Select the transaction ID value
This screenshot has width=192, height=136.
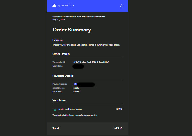coord(91,62)
